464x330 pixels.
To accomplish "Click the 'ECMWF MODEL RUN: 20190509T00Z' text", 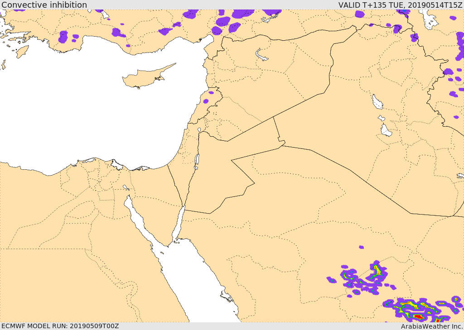I will click(60, 326).
